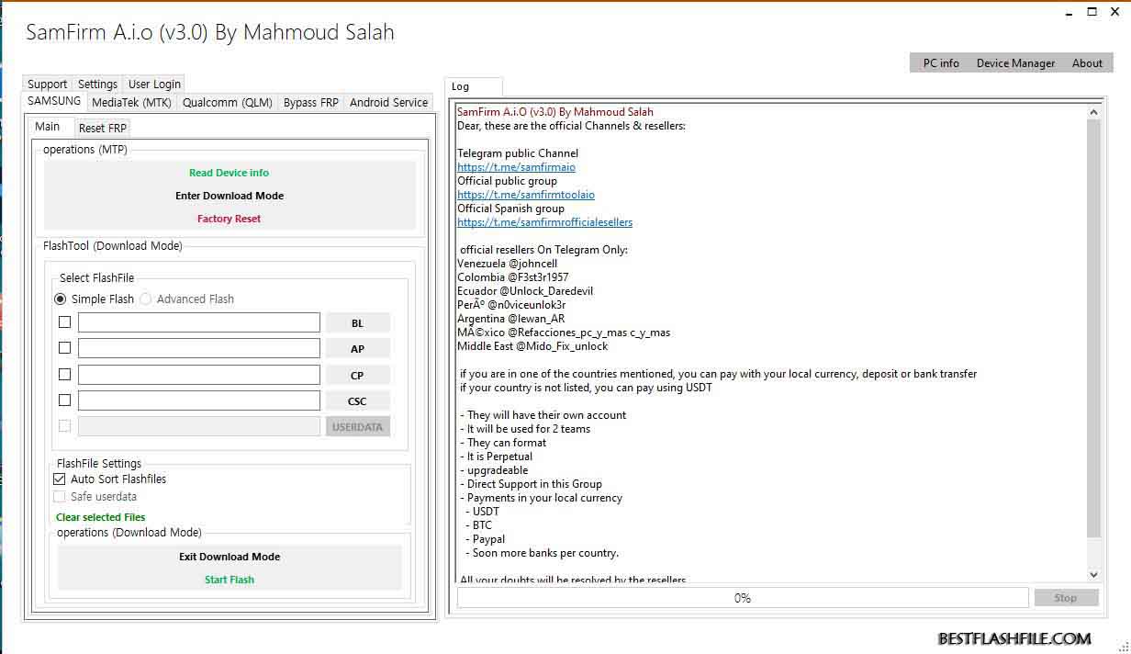Click Start Flash
The height and width of the screenshot is (654, 1131).
pyautogui.click(x=230, y=580)
